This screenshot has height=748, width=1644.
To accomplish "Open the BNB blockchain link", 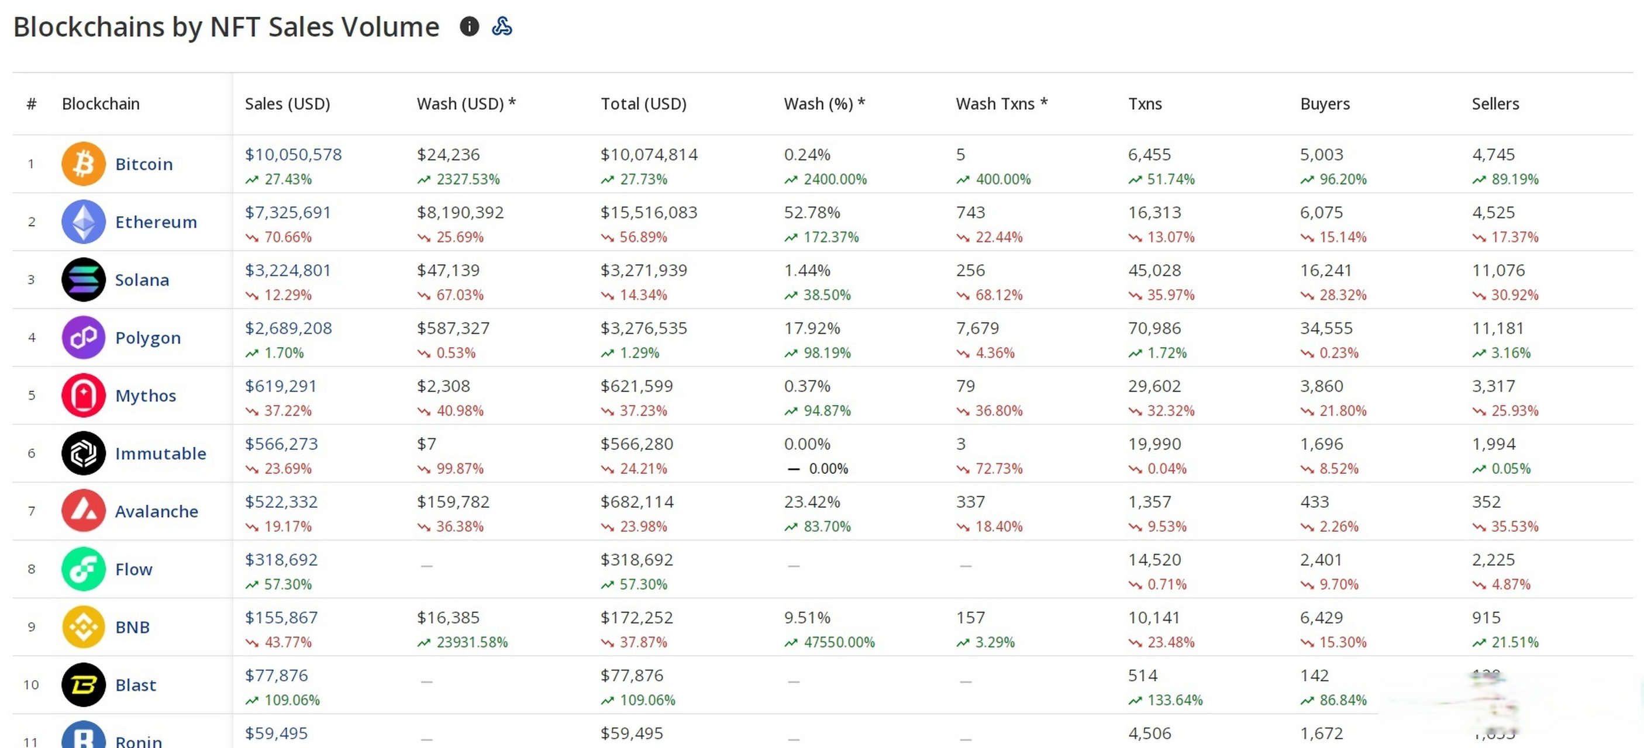I will coord(133,628).
